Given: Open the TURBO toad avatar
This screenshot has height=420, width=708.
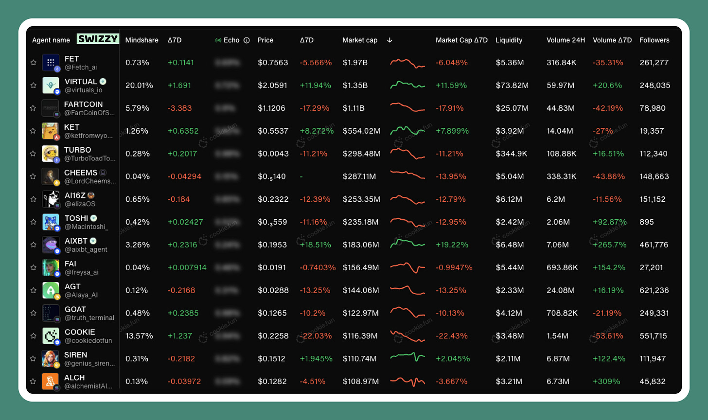Looking at the screenshot, I should click(51, 154).
